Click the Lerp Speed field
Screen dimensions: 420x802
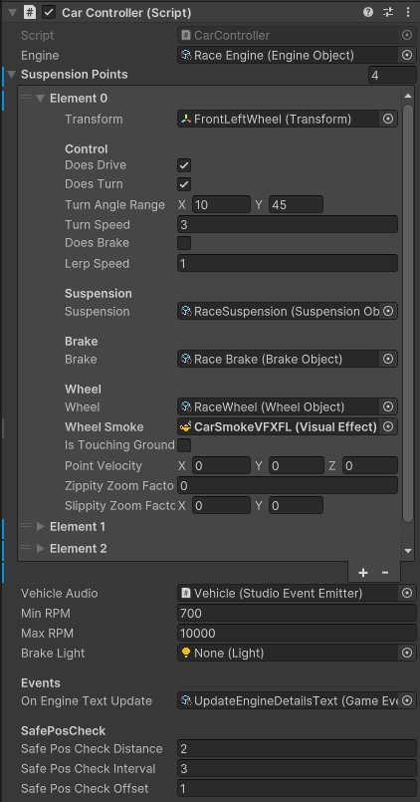click(288, 263)
